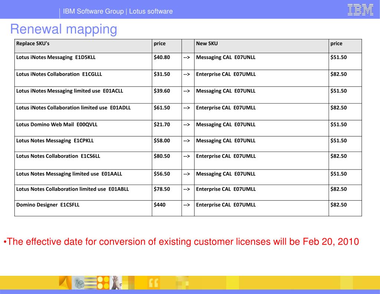
Task: Click the arrow in the E1D5KLL row
Action: click(x=187, y=58)
